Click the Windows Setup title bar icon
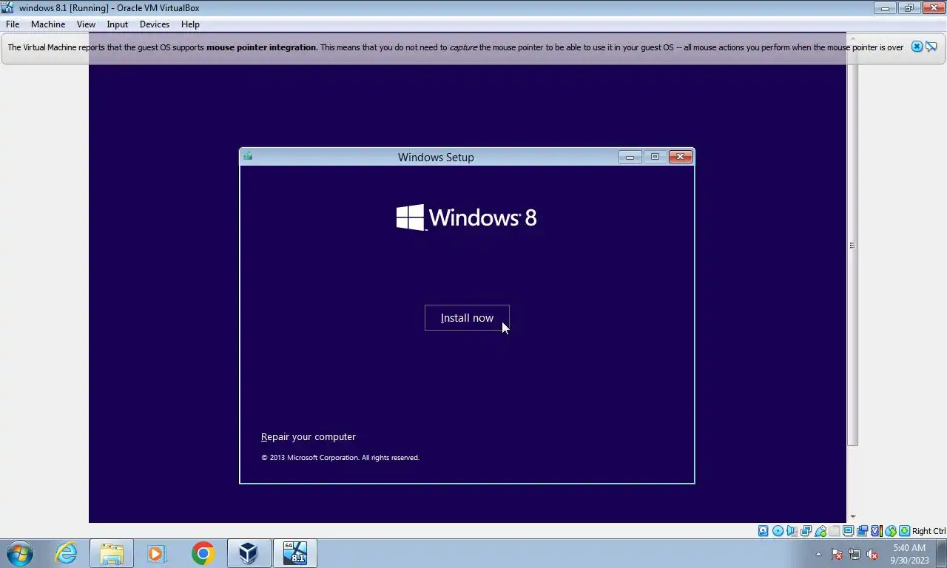This screenshot has width=947, height=568. pos(248,156)
